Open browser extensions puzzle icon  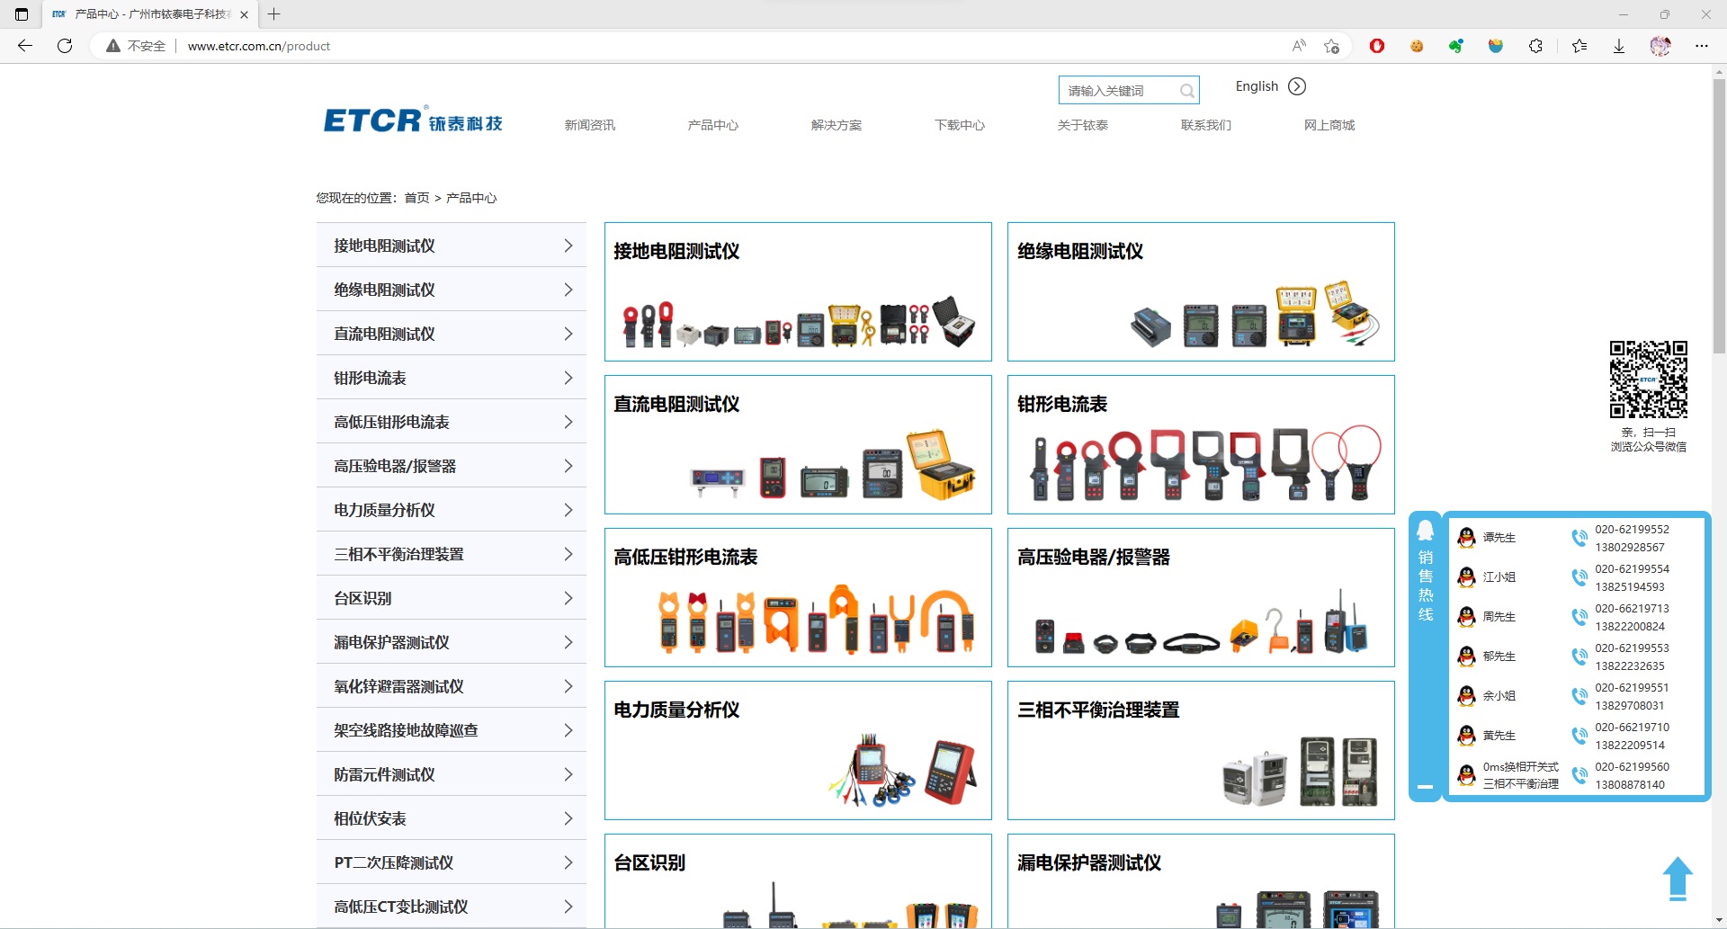(1535, 46)
